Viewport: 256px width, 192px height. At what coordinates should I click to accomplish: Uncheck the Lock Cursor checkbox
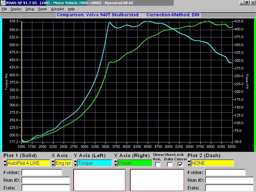pyautogui.click(x=180, y=164)
